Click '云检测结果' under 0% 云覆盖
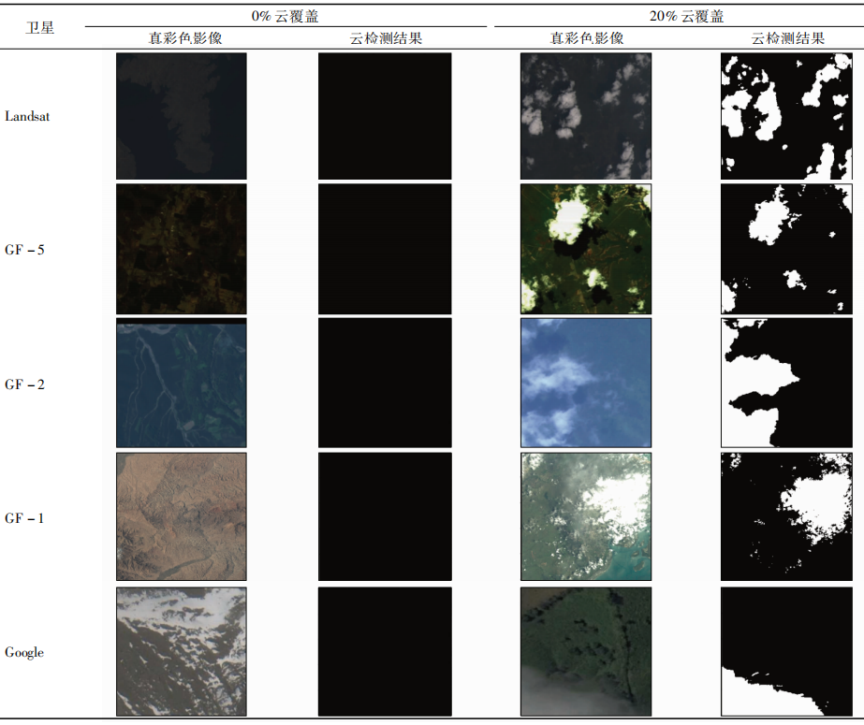 click(386, 38)
